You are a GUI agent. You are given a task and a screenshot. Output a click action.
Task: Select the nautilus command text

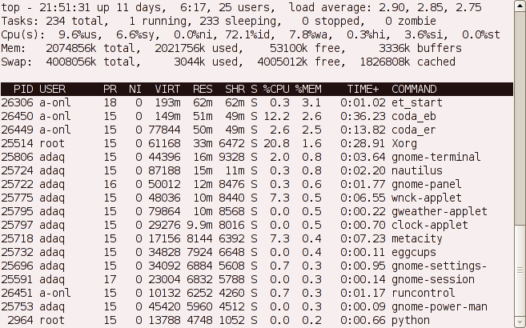[417, 171]
